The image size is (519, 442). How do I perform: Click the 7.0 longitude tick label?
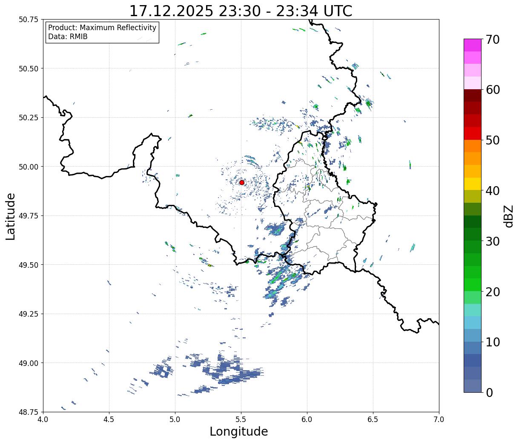pos(439,419)
